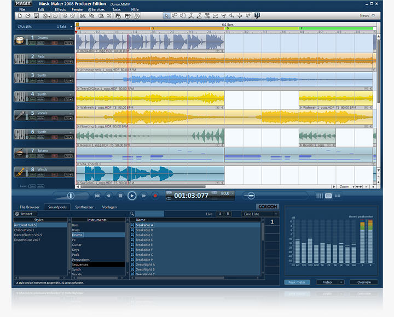The height and width of the screenshot is (317, 394).
Task: Open the Edit menu
Action: click(41, 9)
